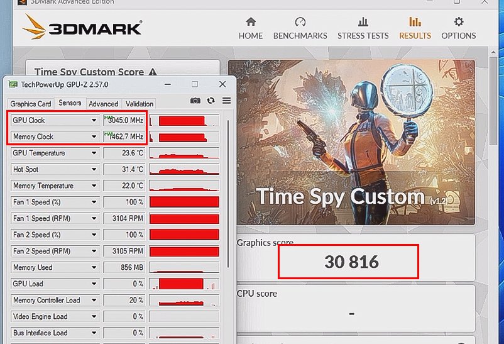The height and width of the screenshot is (344, 504).
Task: Click the Memory Temperature value 22.0 °C
Action: point(124,186)
